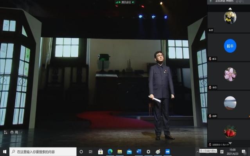The image size is (250, 156).
Task: Click the chat bubble icon on video overlay
Action: pos(16,132)
